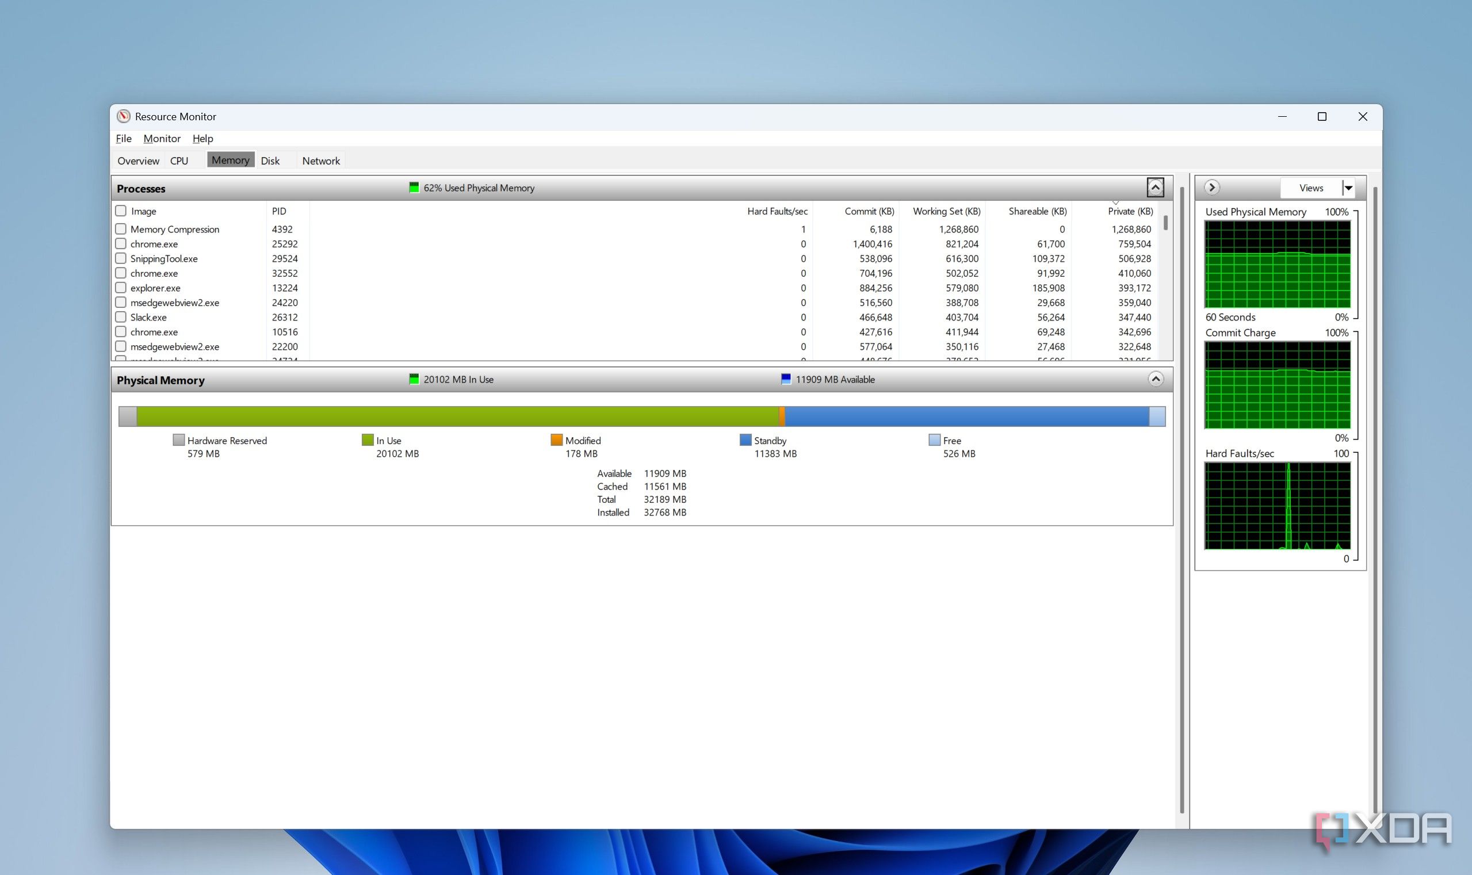The height and width of the screenshot is (875, 1472).
Task: Collapse the Physical Memory section
Action: point(1156,379)
